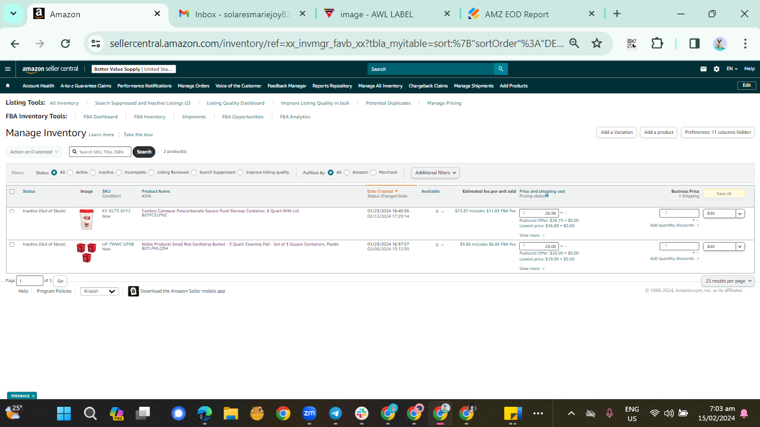Open Zoom from the taskbar

[309, 413]
